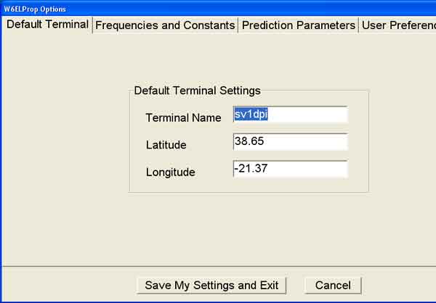Switch to the Default Terminal tab
This screenshot has height=303, width=436.
[47, 25]
